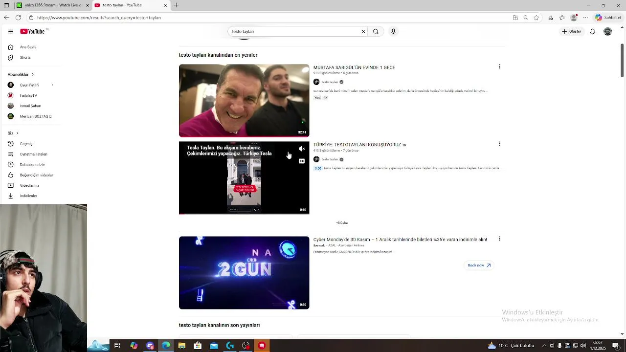626x352 pixels.
Task: Play TESTOTAYLANI KONUŞUYORUZ preview thumbnail
Action: [x=244, y=178]
